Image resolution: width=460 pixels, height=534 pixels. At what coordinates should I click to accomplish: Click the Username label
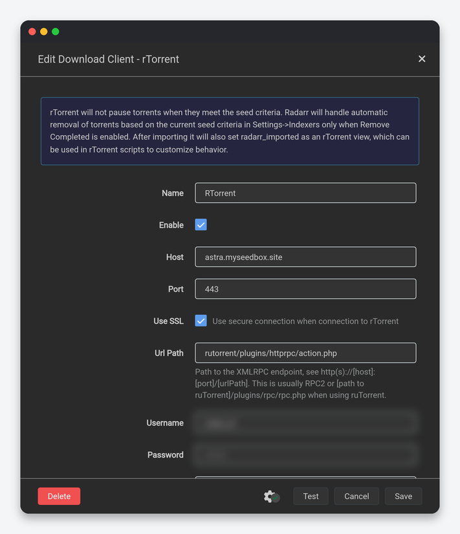tap(165, 423)
